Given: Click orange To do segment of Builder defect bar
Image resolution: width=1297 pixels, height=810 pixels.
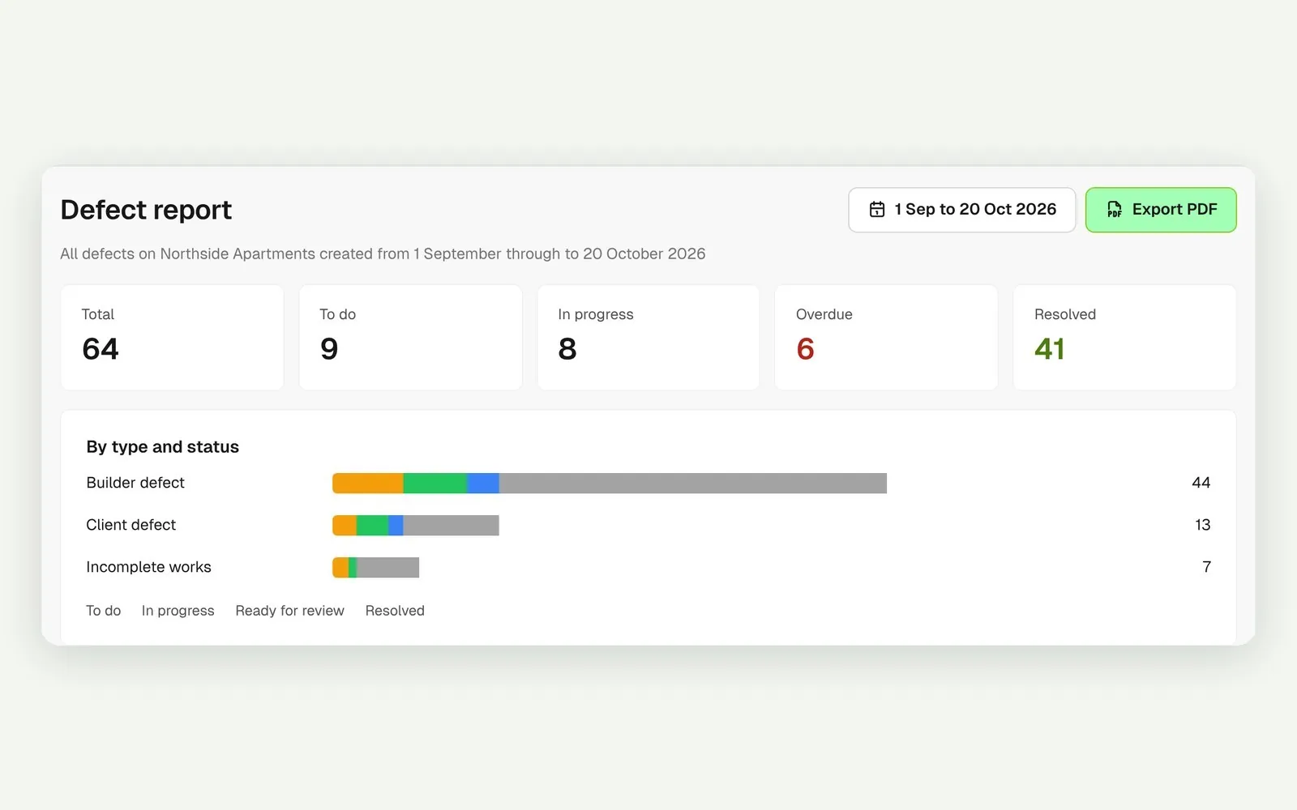Looking at the screenshot, I should pos(368,484).
